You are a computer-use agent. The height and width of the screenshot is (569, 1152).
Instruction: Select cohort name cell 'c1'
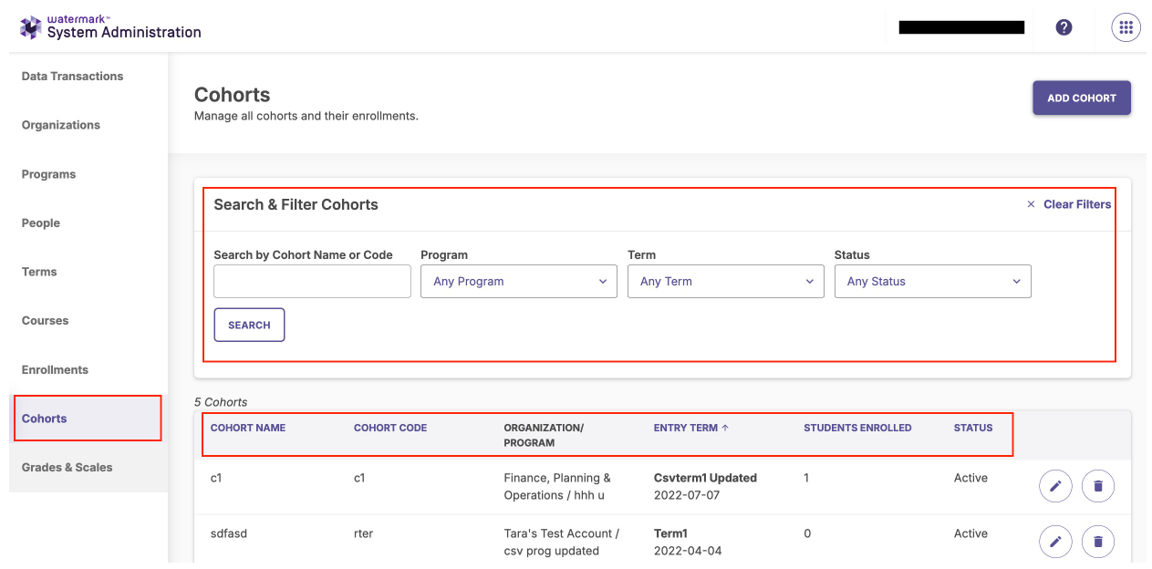[216, 478]
